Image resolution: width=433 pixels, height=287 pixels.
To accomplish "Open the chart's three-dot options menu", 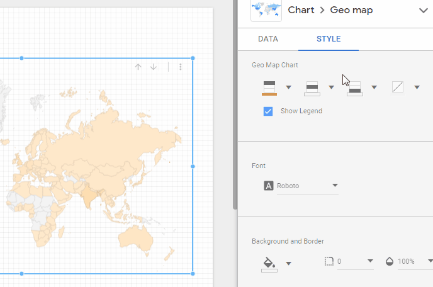I will click(181, 67).
